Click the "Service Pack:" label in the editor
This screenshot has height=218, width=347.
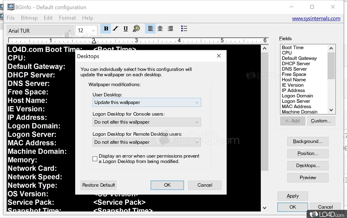click(31, 202)
